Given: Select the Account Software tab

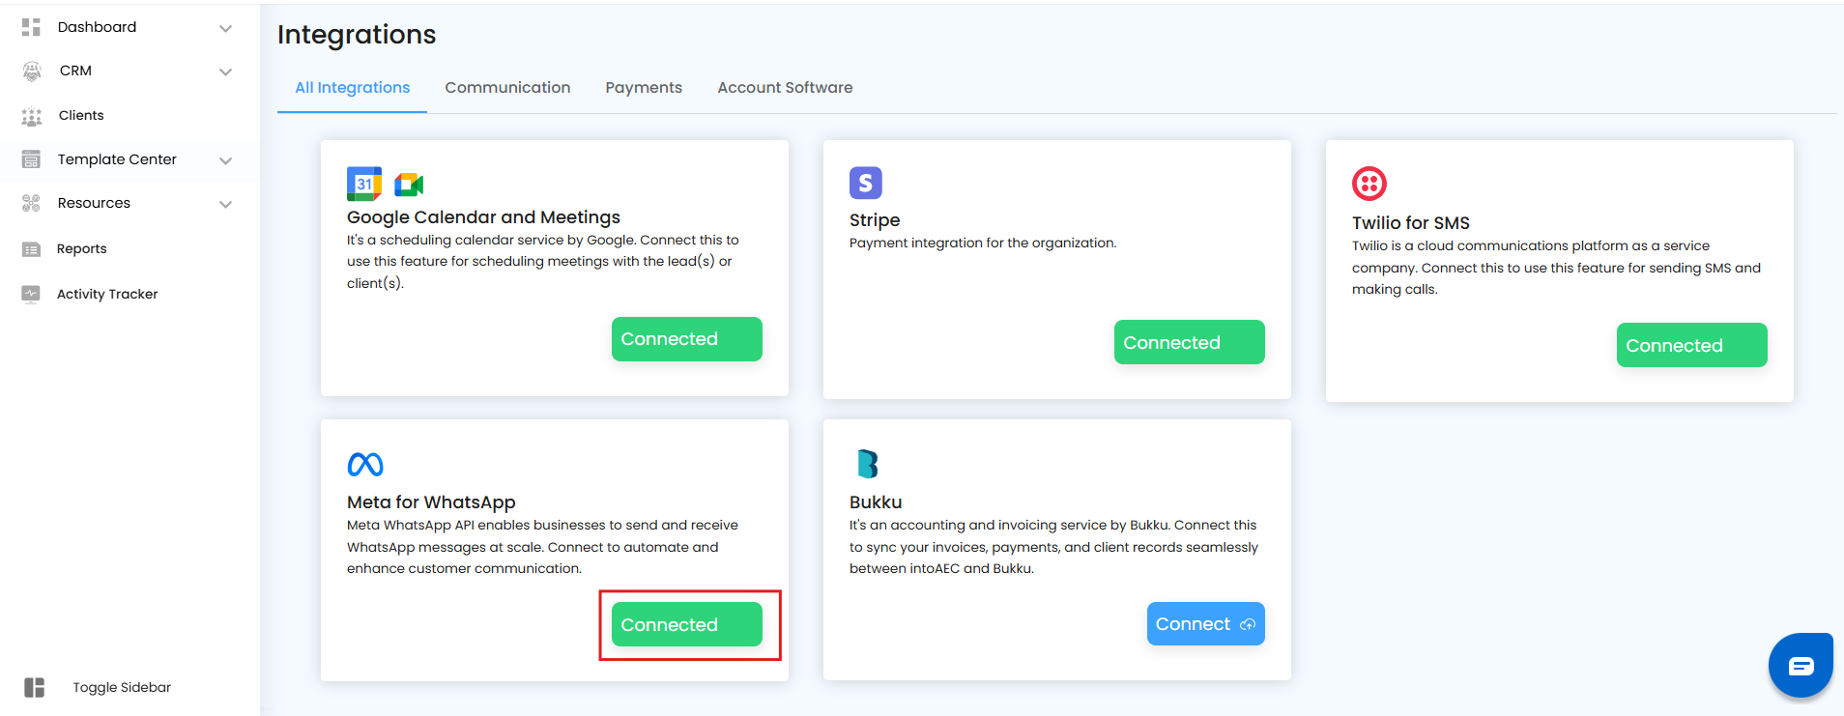Looking at the screenshot, I should [785, 88].
